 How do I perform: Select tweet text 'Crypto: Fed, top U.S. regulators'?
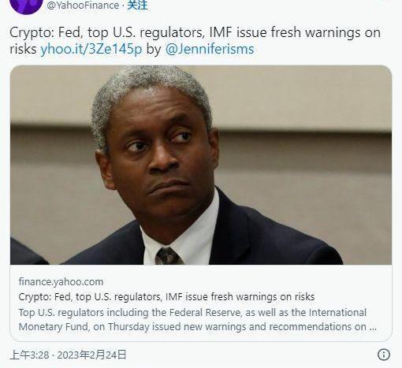click(107, 33)
